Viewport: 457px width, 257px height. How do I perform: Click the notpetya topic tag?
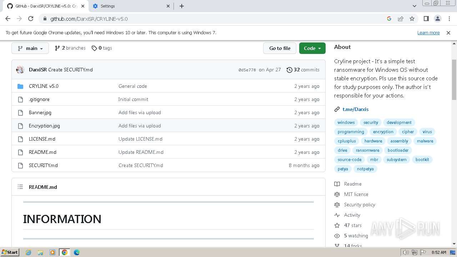coord(365,169)
